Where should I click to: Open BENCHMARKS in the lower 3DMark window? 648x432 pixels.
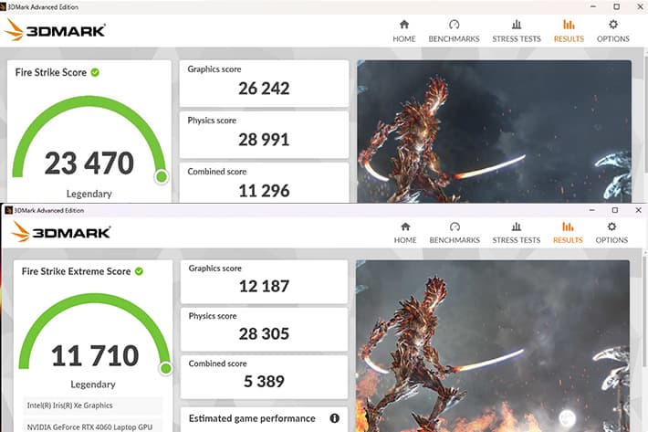pos(455,233)
